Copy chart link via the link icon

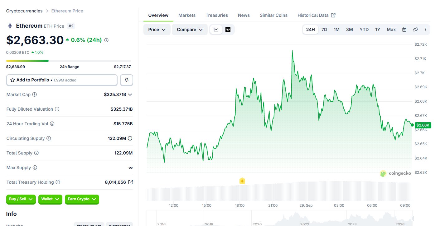415,30
